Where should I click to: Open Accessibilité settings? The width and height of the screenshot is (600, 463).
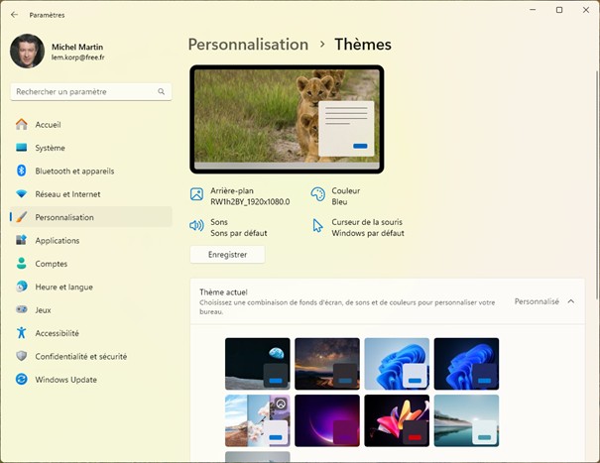(91, 333)
